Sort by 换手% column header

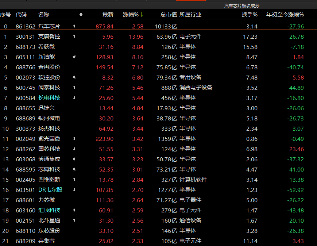(x=250, y=15)
